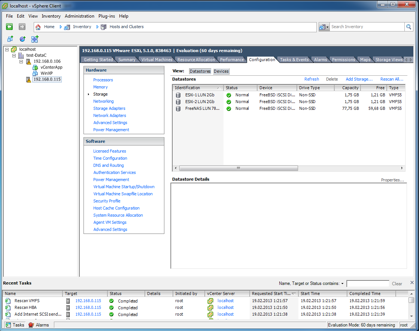Viewport: 419px width, 331px height.
Task: Open the File menu
Action: coord(9,16)
